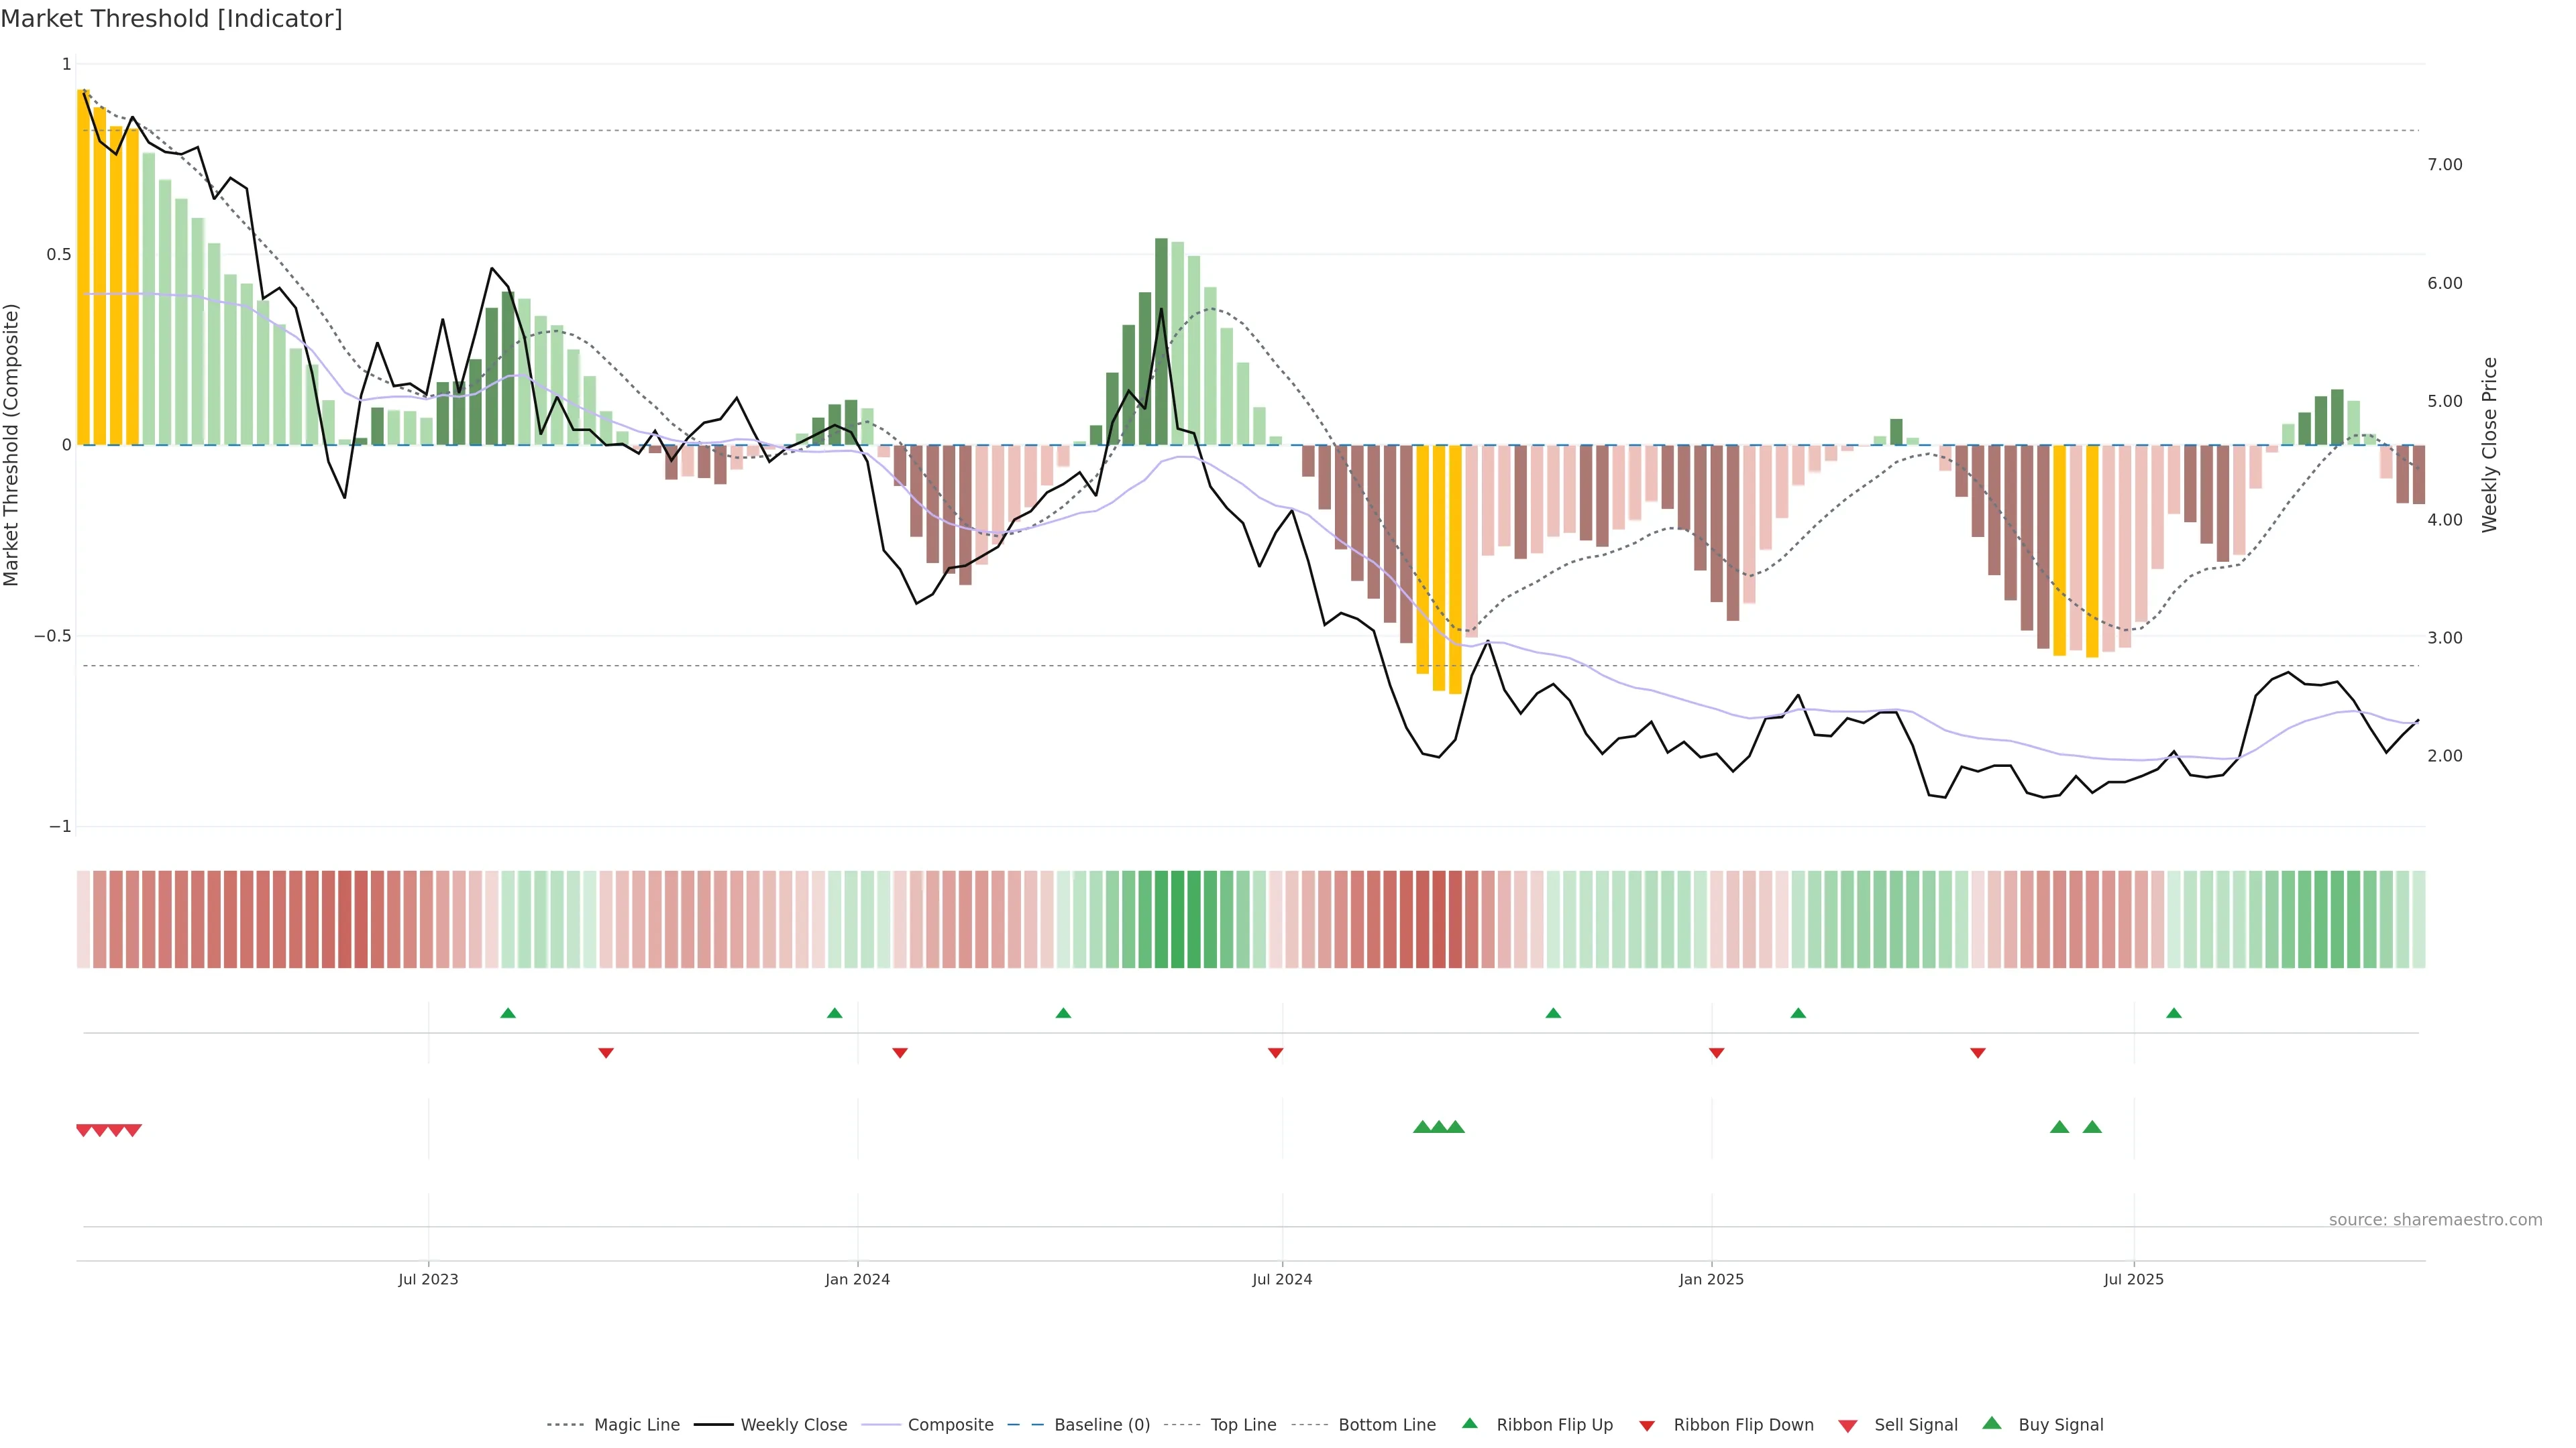The image size is (2576, 1448).
Task: Toggle Weekly Close series in legend
Action: (793, 1425)
